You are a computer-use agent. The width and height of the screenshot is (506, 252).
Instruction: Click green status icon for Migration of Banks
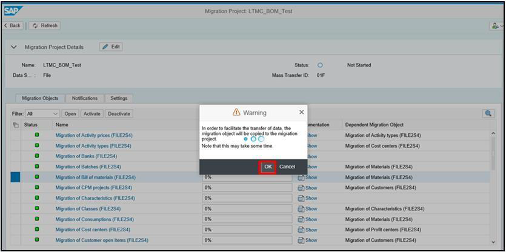pyautogui.click(x=37, y=156)
